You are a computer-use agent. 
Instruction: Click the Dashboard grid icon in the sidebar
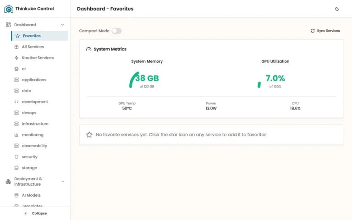pyautogui.click(x=8, y=25)
